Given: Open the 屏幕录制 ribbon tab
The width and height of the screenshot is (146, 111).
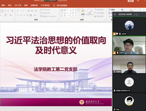Looking at the screenshot, I should [34, 5].
